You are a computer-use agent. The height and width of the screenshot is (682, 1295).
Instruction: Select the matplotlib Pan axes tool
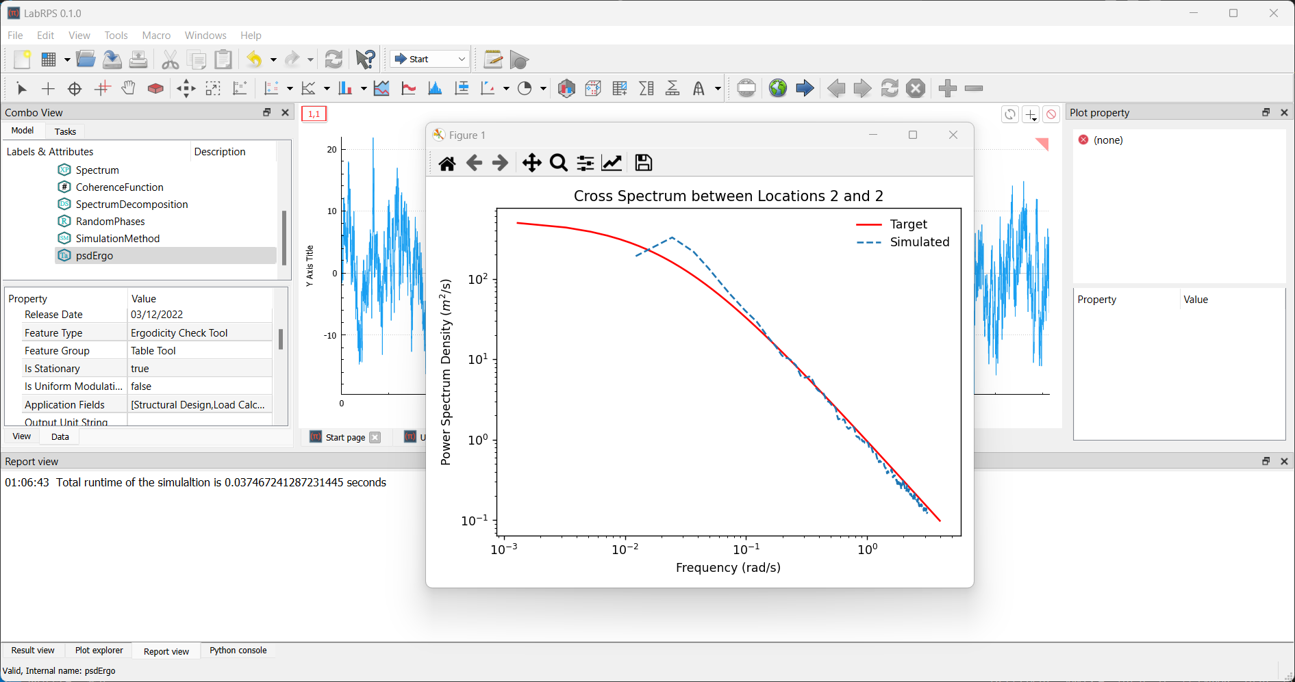[531, 163]
